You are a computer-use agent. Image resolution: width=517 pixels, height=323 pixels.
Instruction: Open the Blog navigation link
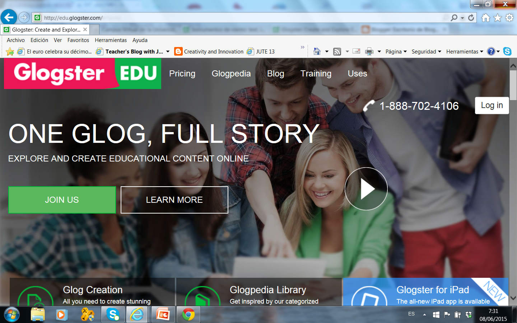click(276, 74)
